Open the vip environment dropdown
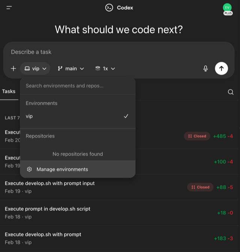Image resolution: width=240 pixels, height=252 pixels. coord(35,69)
